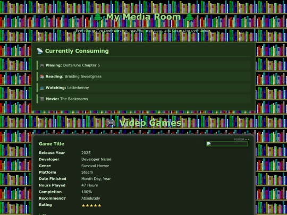Click 'Letterkenny' text

click(78, 88)
